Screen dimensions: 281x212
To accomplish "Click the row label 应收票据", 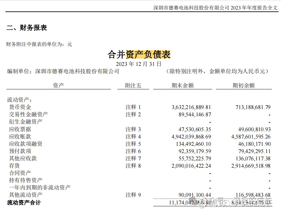I will 20,129.
